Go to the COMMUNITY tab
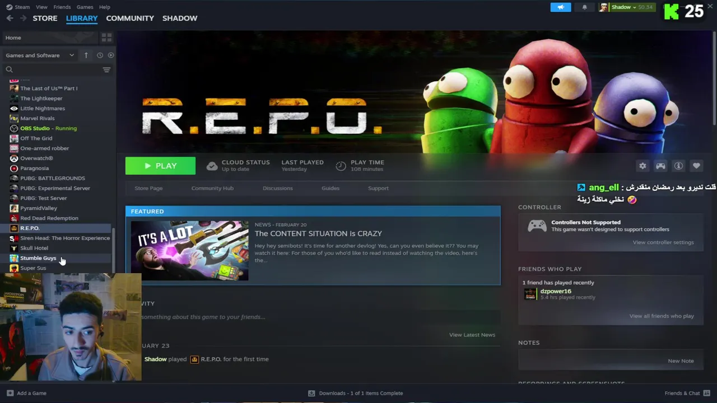This screenshot has width=717, height=403. [x=130, y=18]
